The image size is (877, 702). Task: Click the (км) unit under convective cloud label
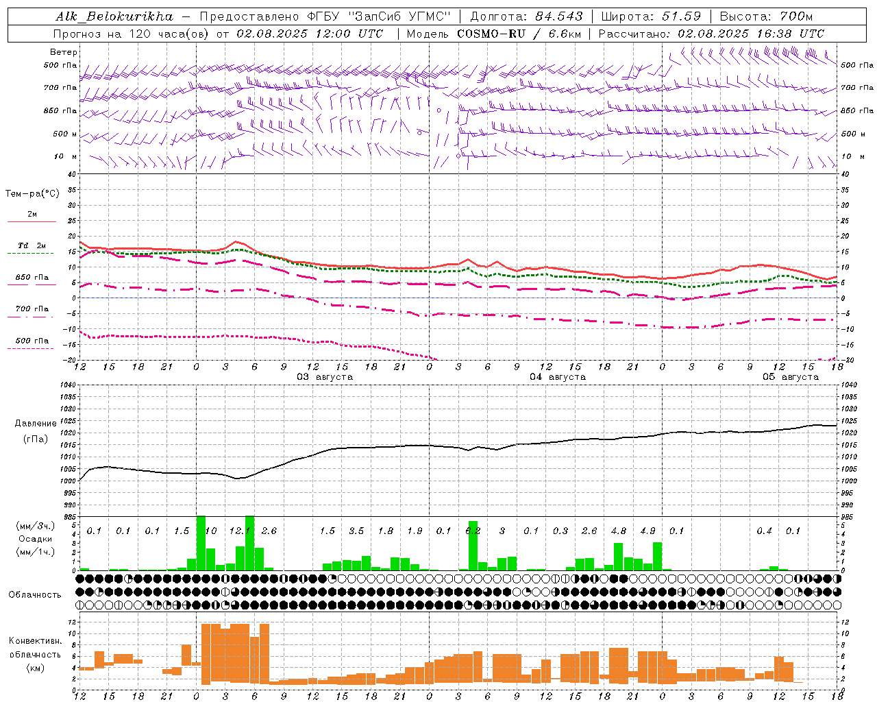pyautogui.click(x=35, y=668)
